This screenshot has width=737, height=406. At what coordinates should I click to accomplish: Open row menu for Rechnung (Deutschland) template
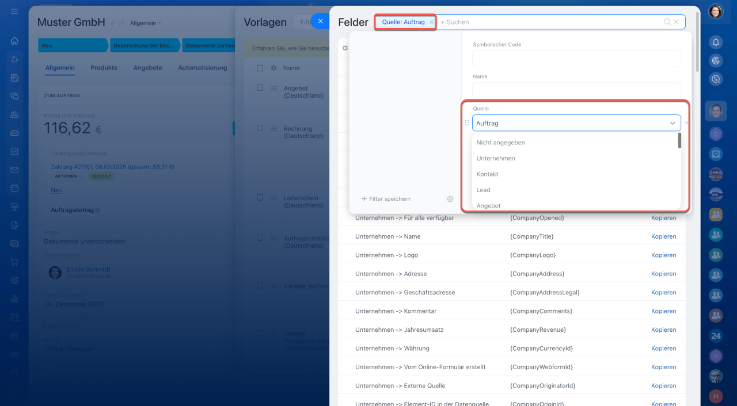point(274,128)
